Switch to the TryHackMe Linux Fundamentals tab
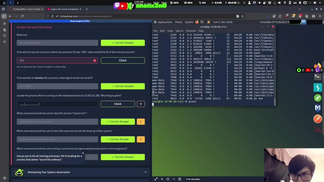The width and height of the screenshot is (324, 182). pos(27,9)
